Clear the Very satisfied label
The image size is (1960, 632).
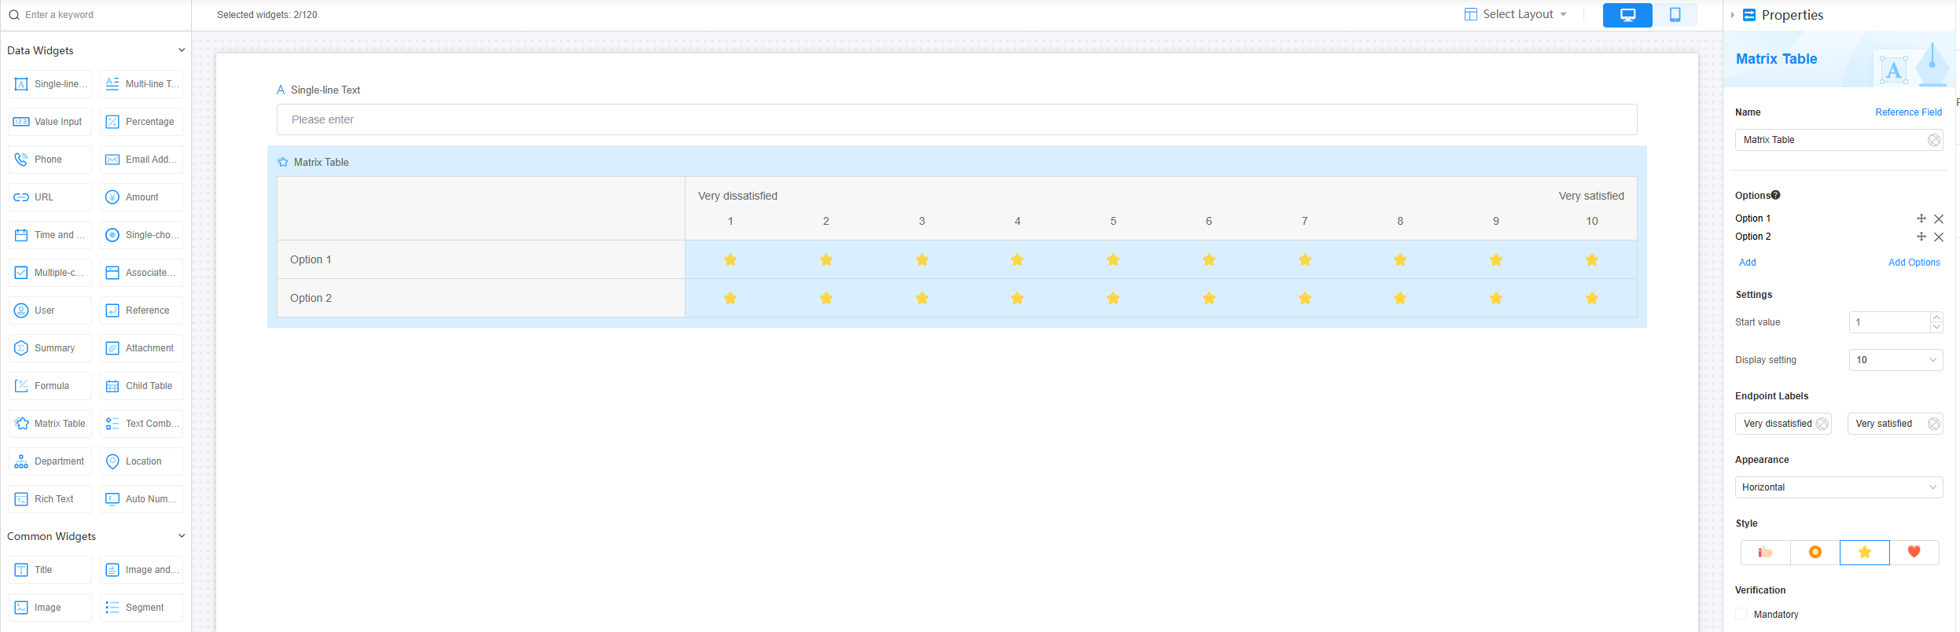(1933, 424)
